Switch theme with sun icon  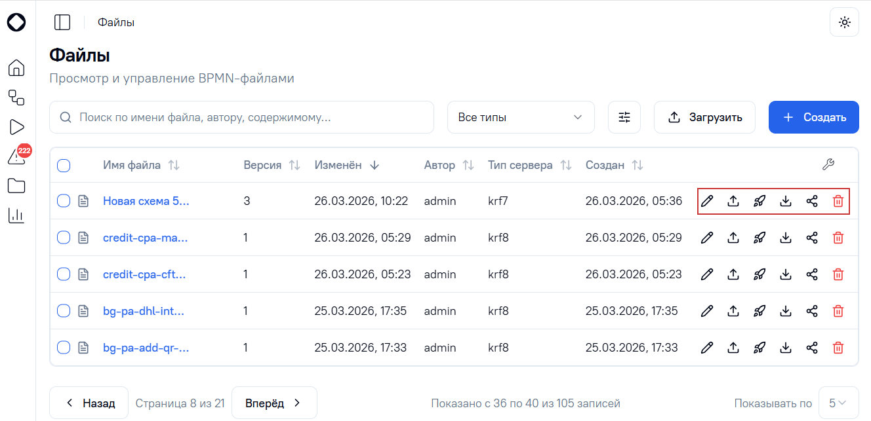(844, 22)
